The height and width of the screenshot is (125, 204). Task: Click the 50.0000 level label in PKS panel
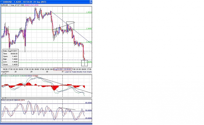click(x=88, y=110)
